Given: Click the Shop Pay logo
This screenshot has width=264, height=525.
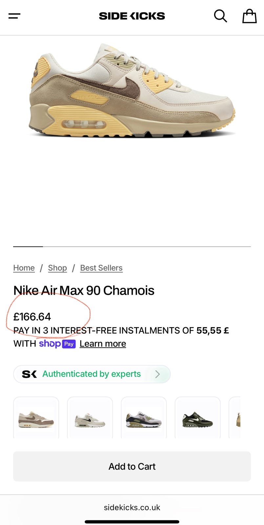Looking at the screenshot, I should point(57,344).
